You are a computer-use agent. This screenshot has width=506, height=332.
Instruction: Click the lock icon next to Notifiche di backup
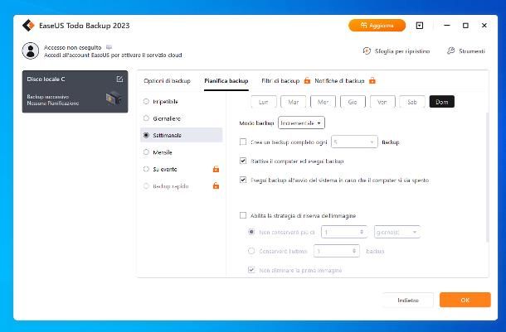pos(372,80)
